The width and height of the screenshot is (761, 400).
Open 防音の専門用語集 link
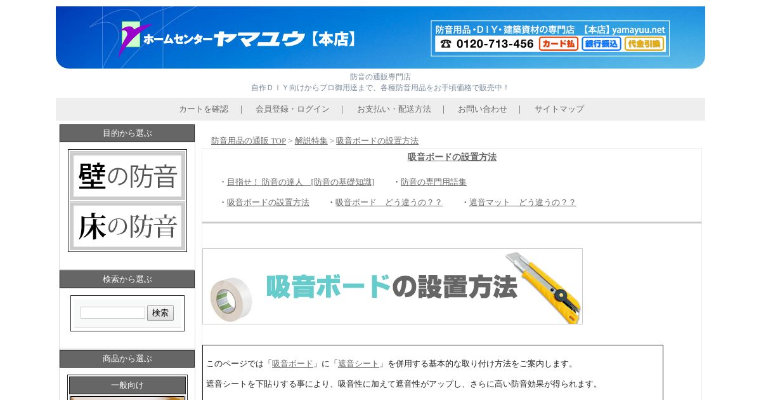pyautogui.click(x=434, y=182)
